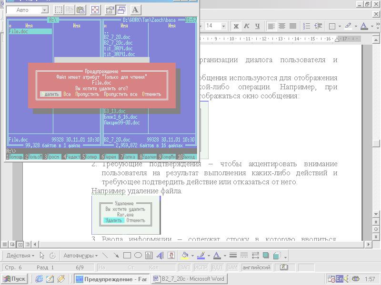Click the Font 'A' icon in Far toolbar
The height and width of the screenshot is (285, 381).
[x=135, y=10]
